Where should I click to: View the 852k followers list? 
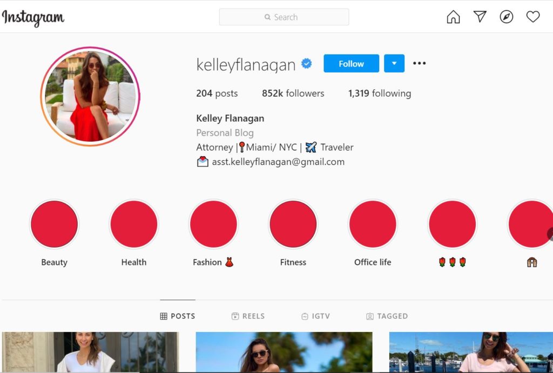(293, 93)
